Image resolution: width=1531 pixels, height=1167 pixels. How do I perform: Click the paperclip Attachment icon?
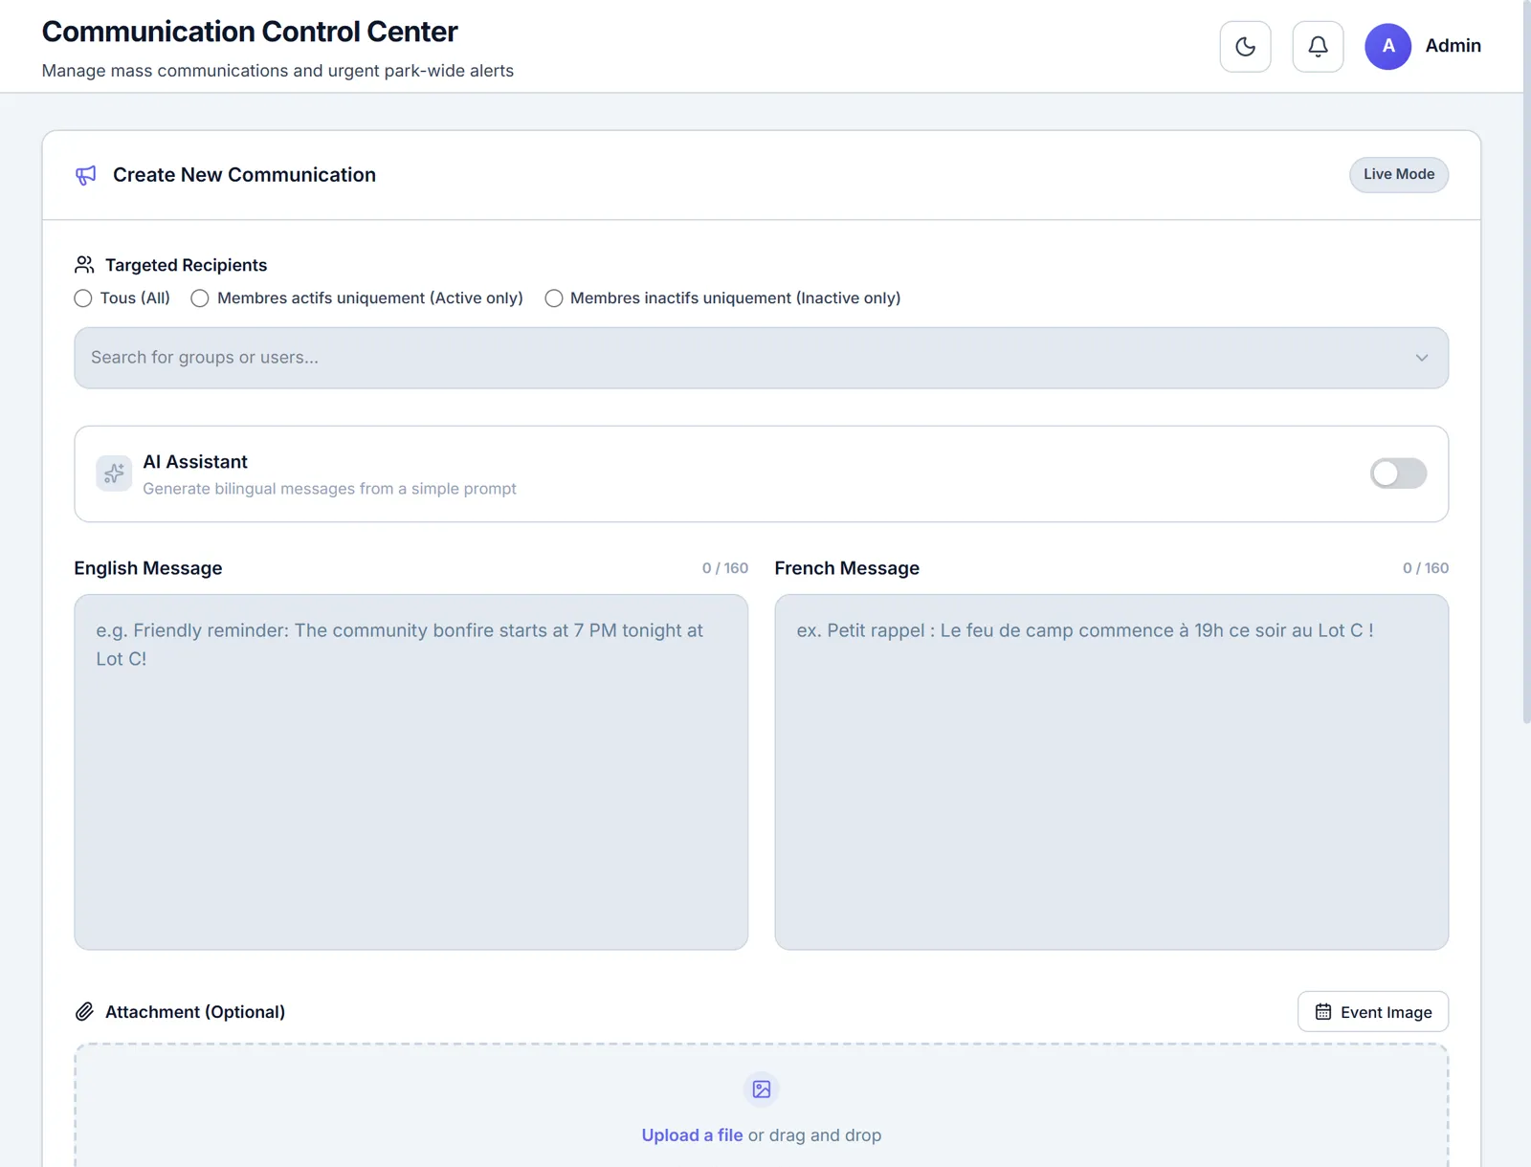[x=84, y=1011]
